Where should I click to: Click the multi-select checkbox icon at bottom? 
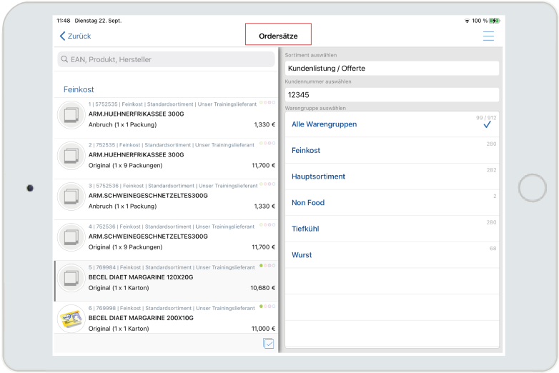(269, 344)
